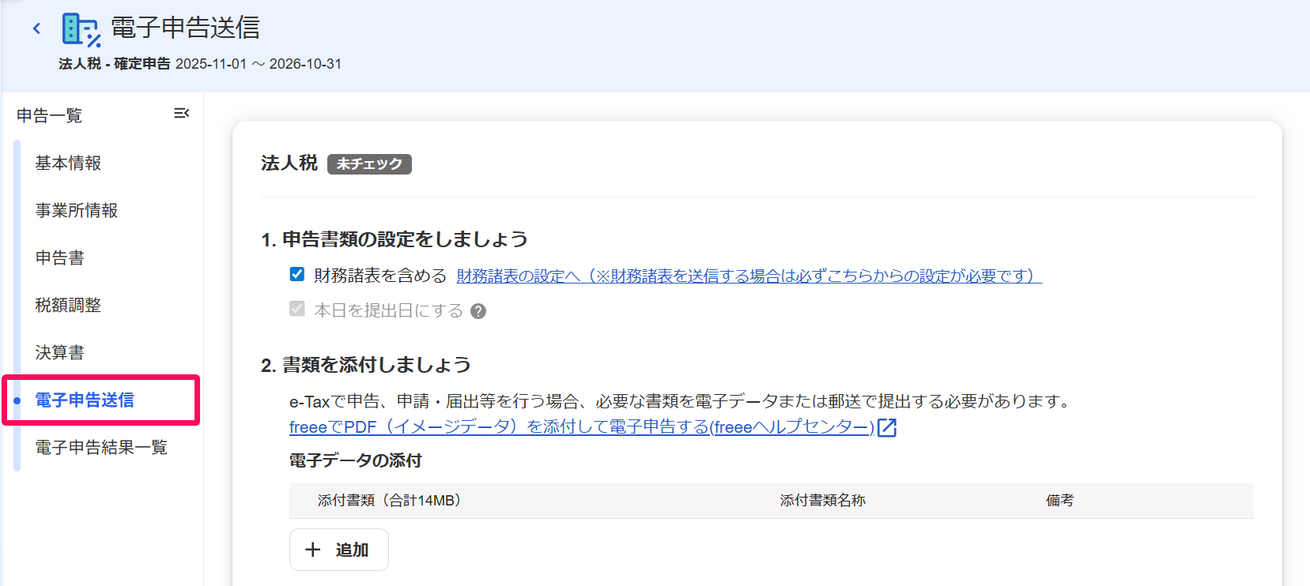Open the 財務諸表の設定へ link
1310x586 pixels.
(749, 276)
